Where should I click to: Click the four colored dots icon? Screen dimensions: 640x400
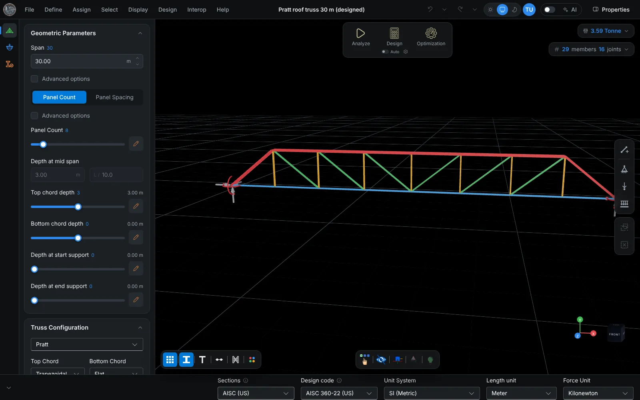tap(252, 360)
